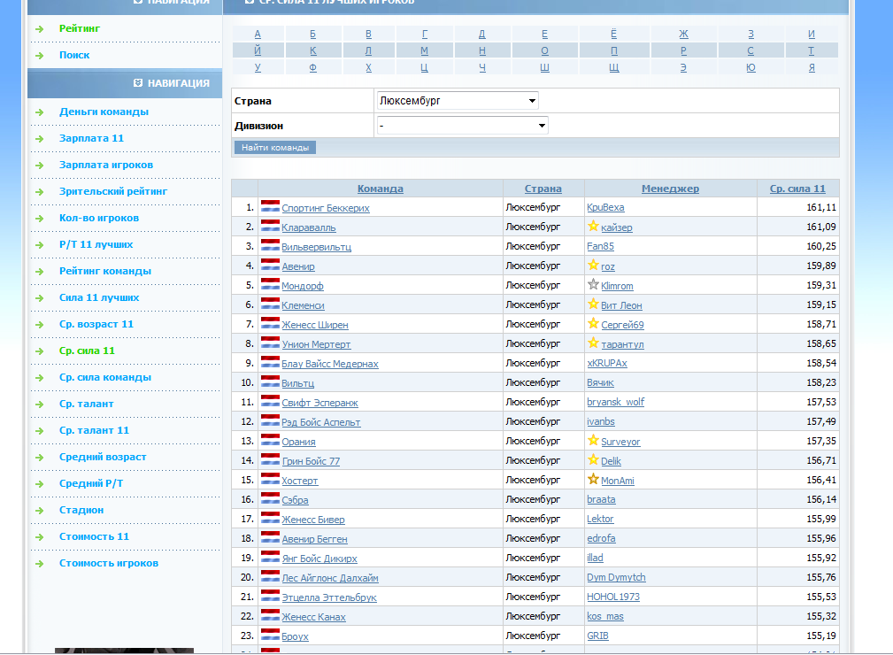Collapse the НАВИГАЦИЯ sidebar section icon
Screen dimensions: 893x655
click(x=137, y=83)
